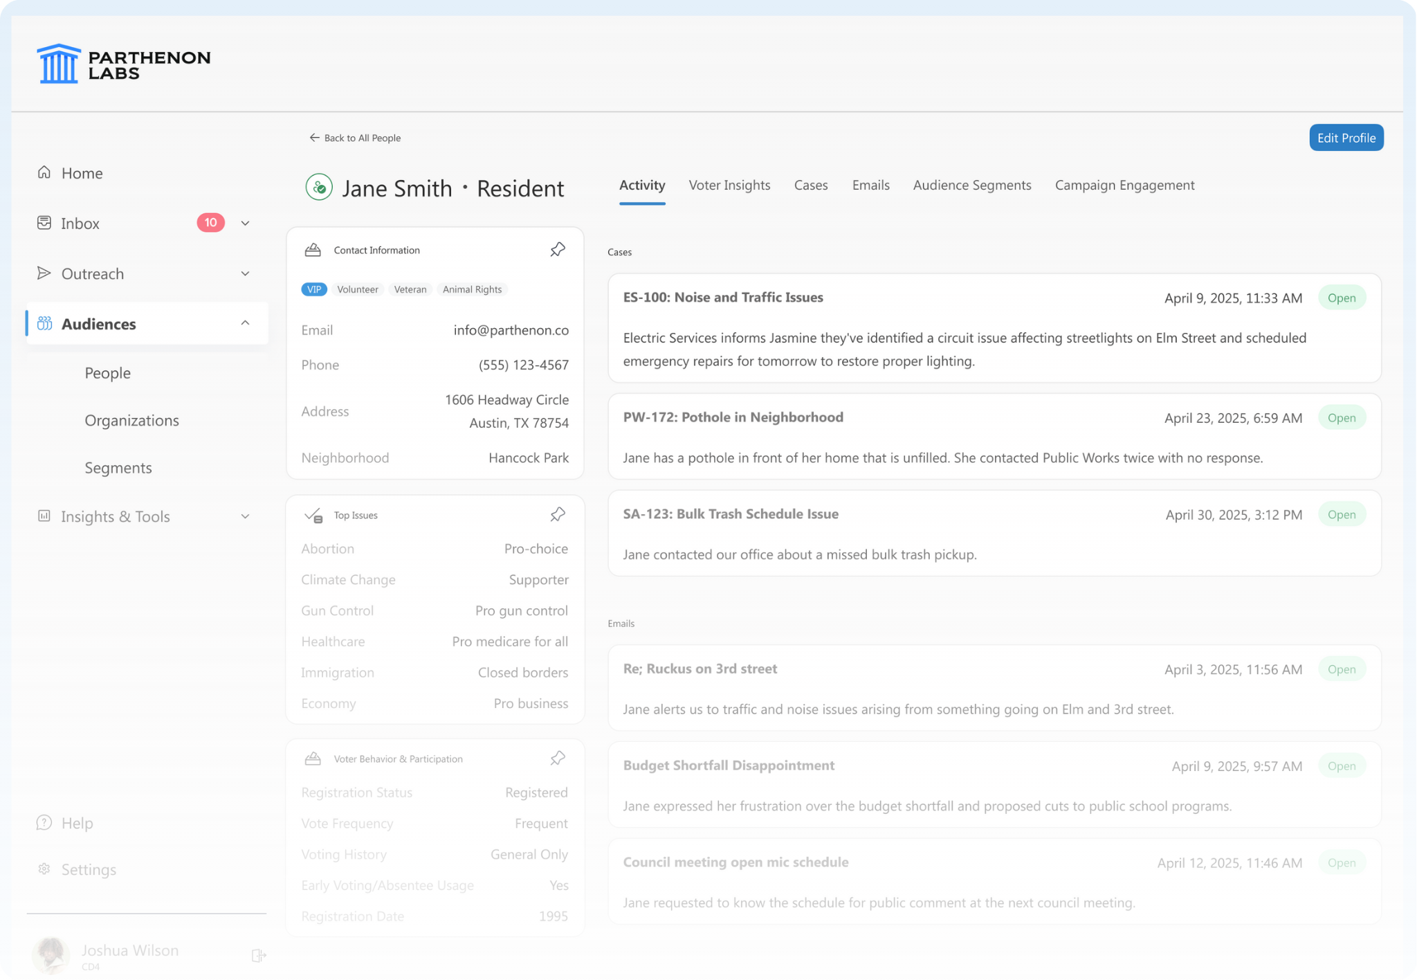Open the Campaign Engagement tab
The height and width of the screenshot is (980, 1417).
point(1124,185)
